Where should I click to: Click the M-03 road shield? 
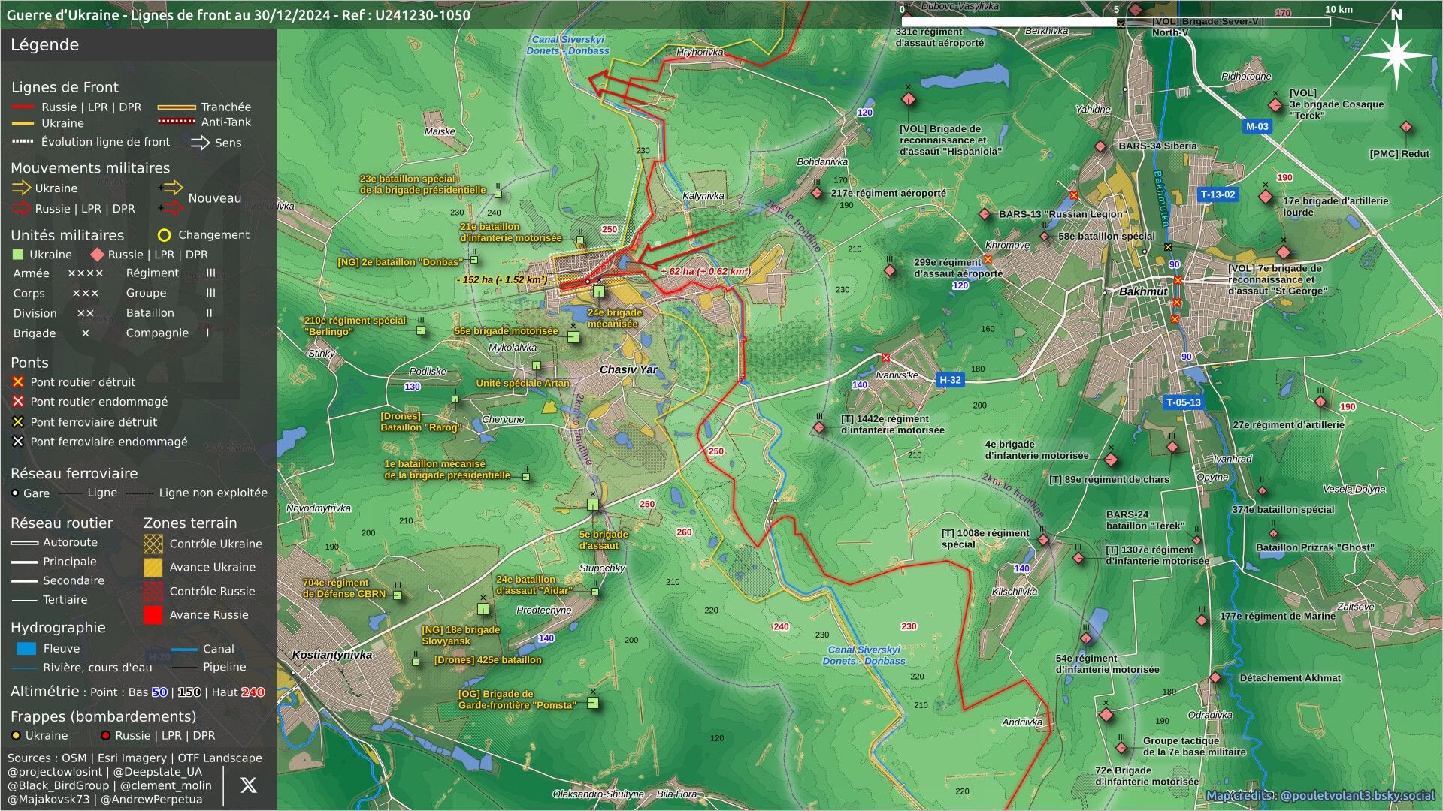pyautogui.click(x=1257, y=126)
